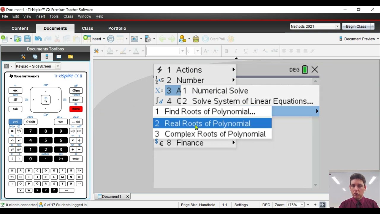Choose Numerical Solve in submenu
380x214 pixels.
[x=250, y=91]
